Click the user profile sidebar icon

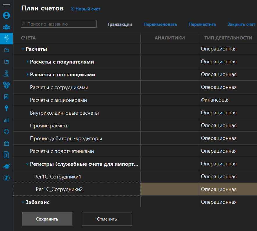[6, 15]
